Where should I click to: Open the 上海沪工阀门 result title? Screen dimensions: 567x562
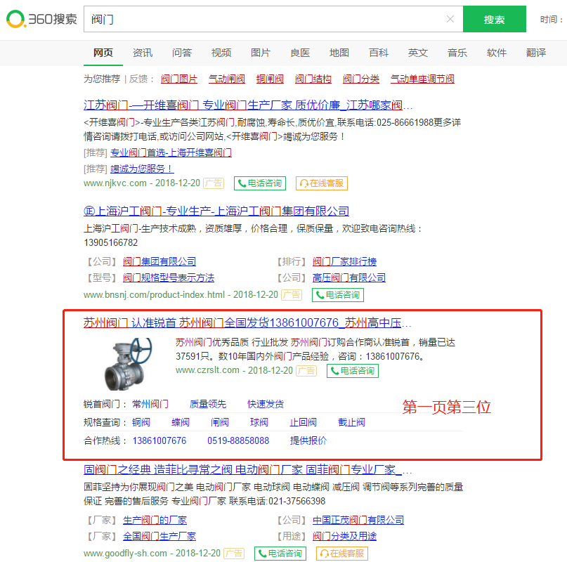coord(216,211)
